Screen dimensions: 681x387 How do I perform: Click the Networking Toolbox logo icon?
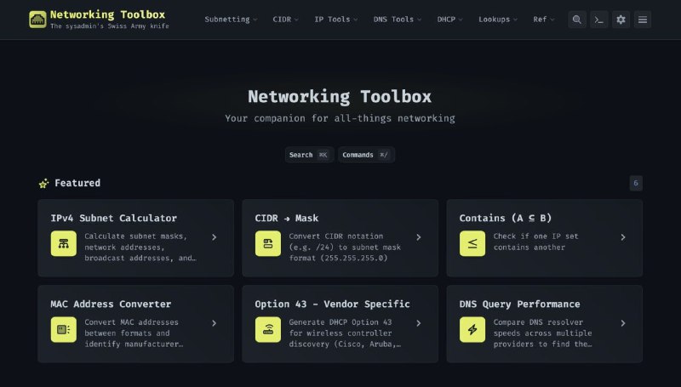[37, 20]
